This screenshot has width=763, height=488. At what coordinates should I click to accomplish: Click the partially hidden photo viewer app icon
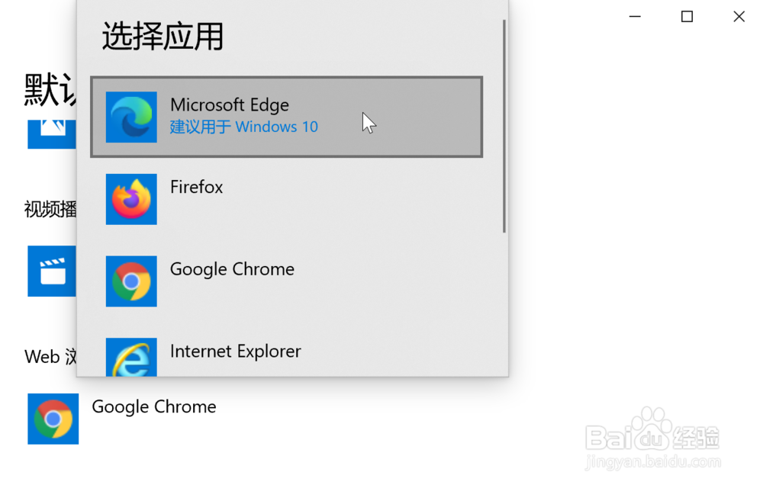pyautogui.click(x=52, y=134)
